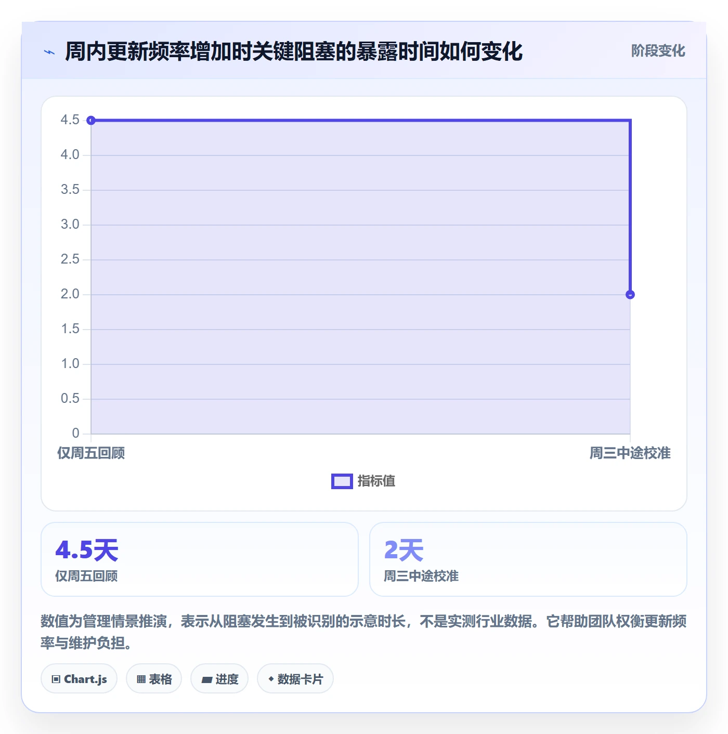The image size is (728, 734).
Task: Click the y-axis tick label 1.5
Action: pos(70,329)
